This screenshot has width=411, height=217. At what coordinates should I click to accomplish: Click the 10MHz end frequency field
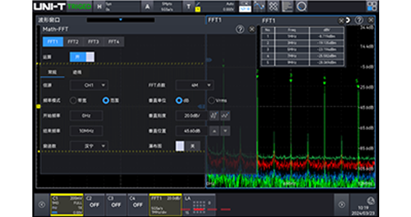(86, 131)
